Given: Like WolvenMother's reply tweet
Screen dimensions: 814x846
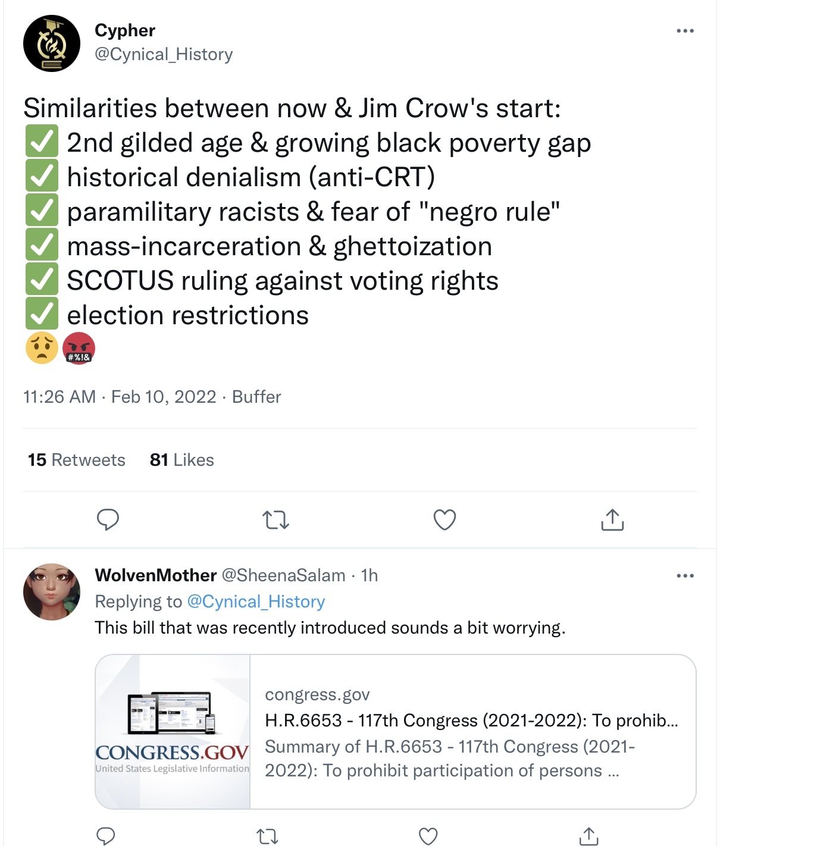Looking at the screenshot, I should [x=428, y=836].
